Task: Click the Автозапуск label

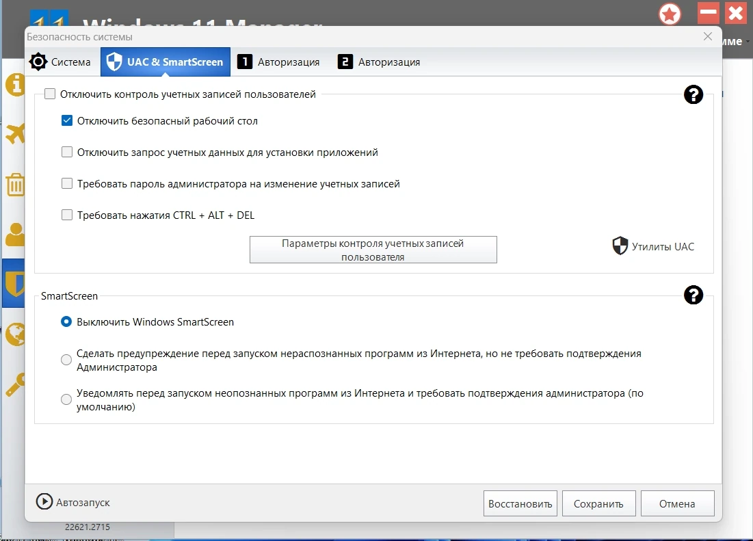Action: pos(83,503)
